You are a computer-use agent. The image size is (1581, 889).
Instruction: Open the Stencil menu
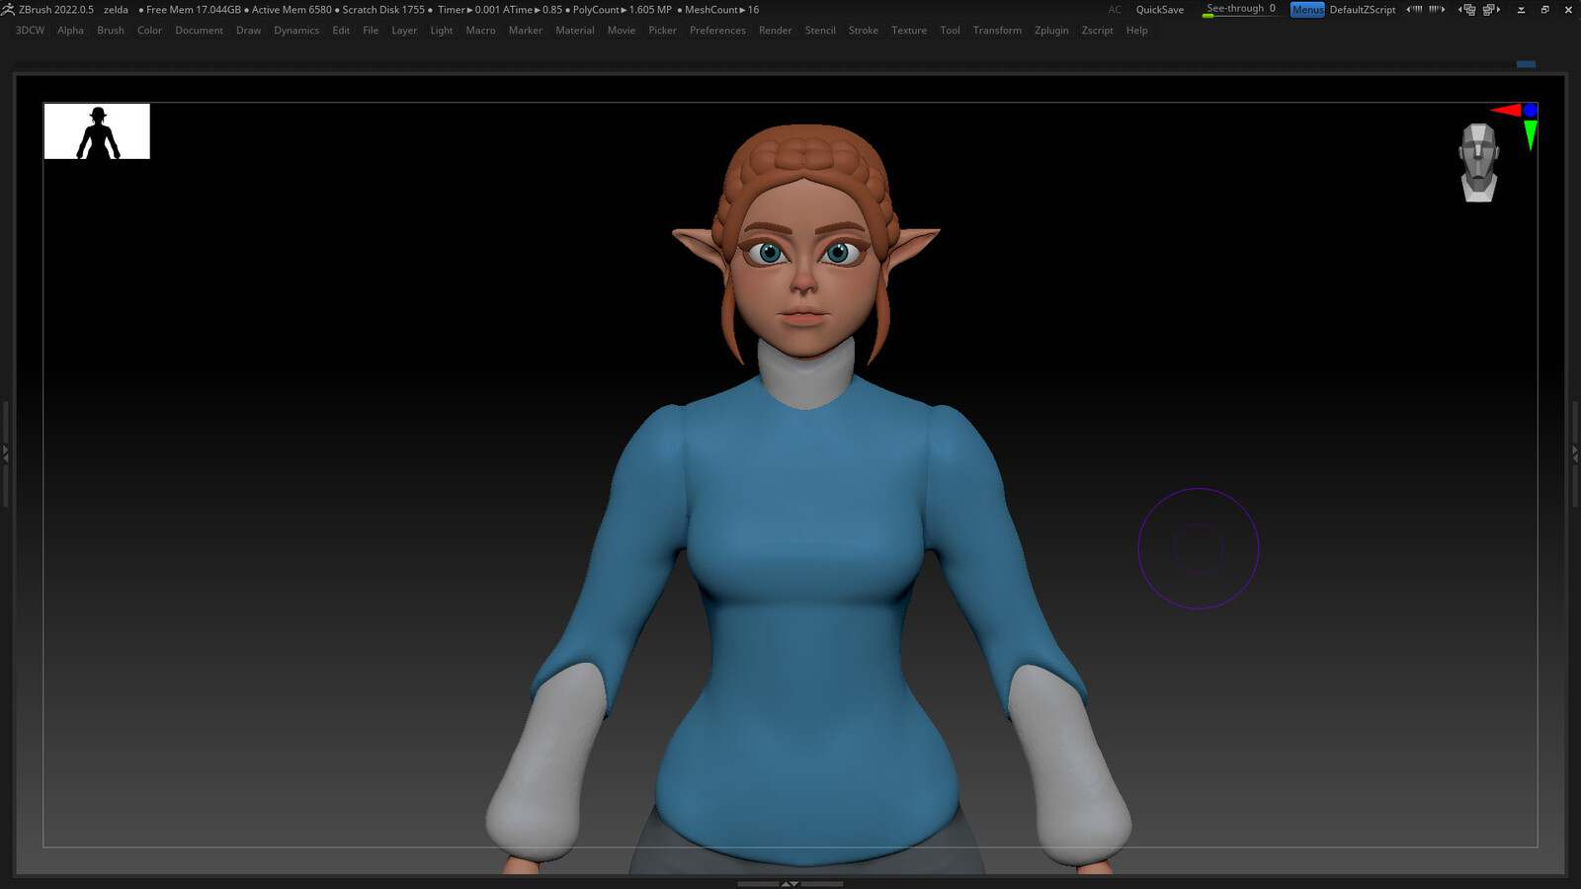coord(820,31)
